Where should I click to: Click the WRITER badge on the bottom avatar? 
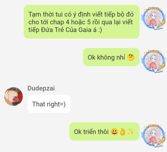[x=154, y=126]
